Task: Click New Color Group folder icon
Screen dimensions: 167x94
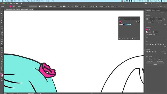Action: (x=133, y=38)
